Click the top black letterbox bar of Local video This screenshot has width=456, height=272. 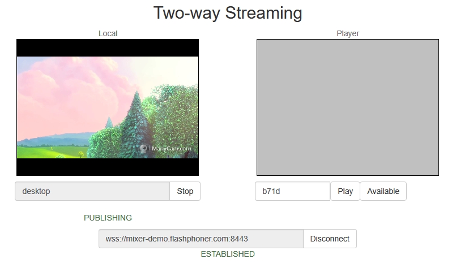click(x=108, y=48)
